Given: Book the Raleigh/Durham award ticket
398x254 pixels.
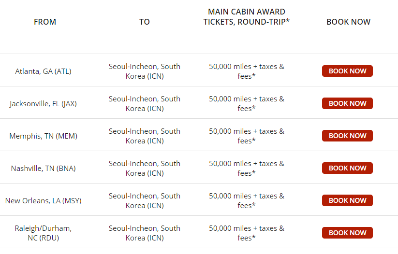Looking at the screenshot, I should [347, 233].
